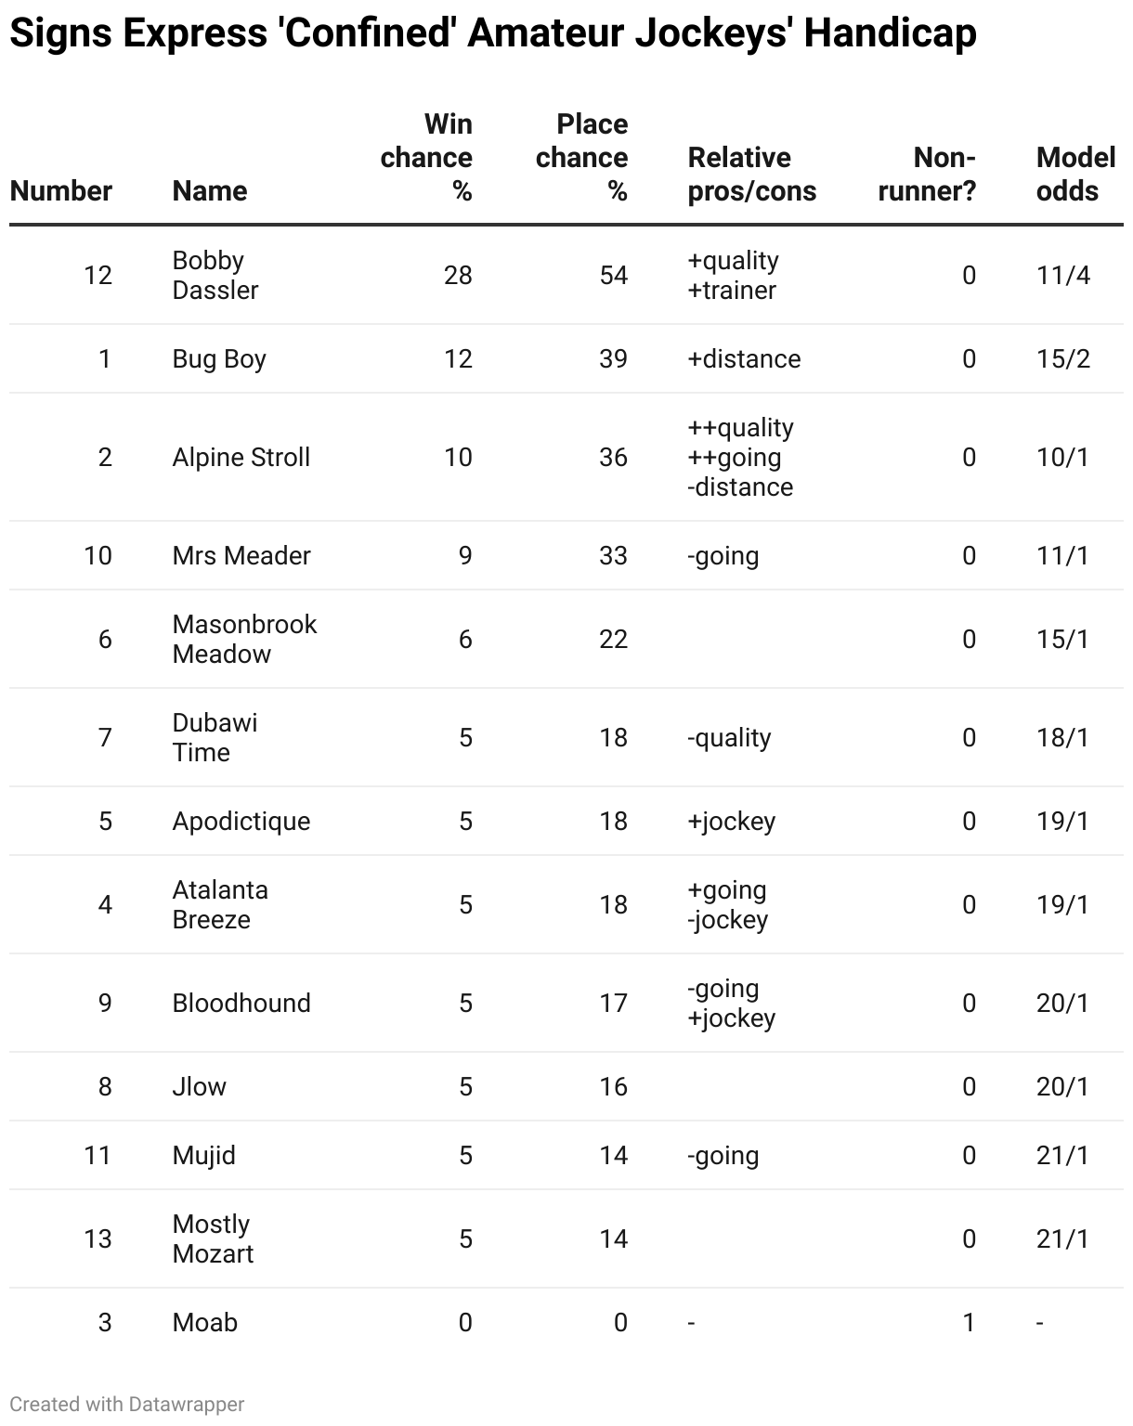Screen dimensions: 1133x1426
Task: Open the 'Created with Datawrapper' link
Action: click(x=127, y=1404)
